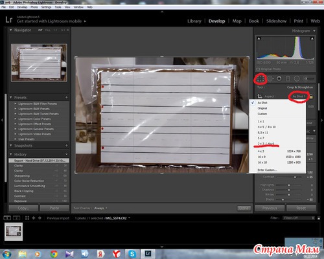Image resolution: width=324 pixels, height=259 pixels.
Task: Collapse the Presets panel
Action: [10, 98]
